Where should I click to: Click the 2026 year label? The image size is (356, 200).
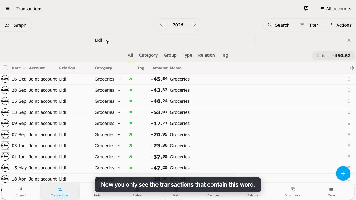(x=178, y=25)
